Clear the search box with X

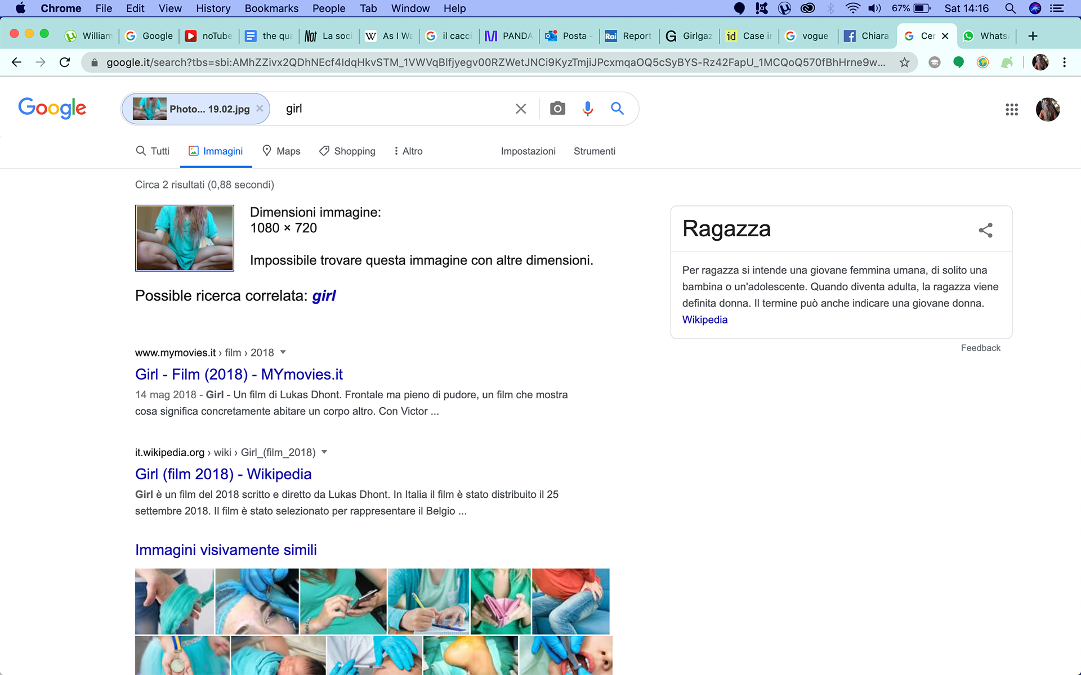coord(521,109)
